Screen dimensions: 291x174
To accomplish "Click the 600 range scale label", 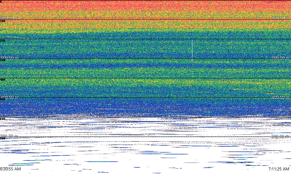I will tap(3, 119).
